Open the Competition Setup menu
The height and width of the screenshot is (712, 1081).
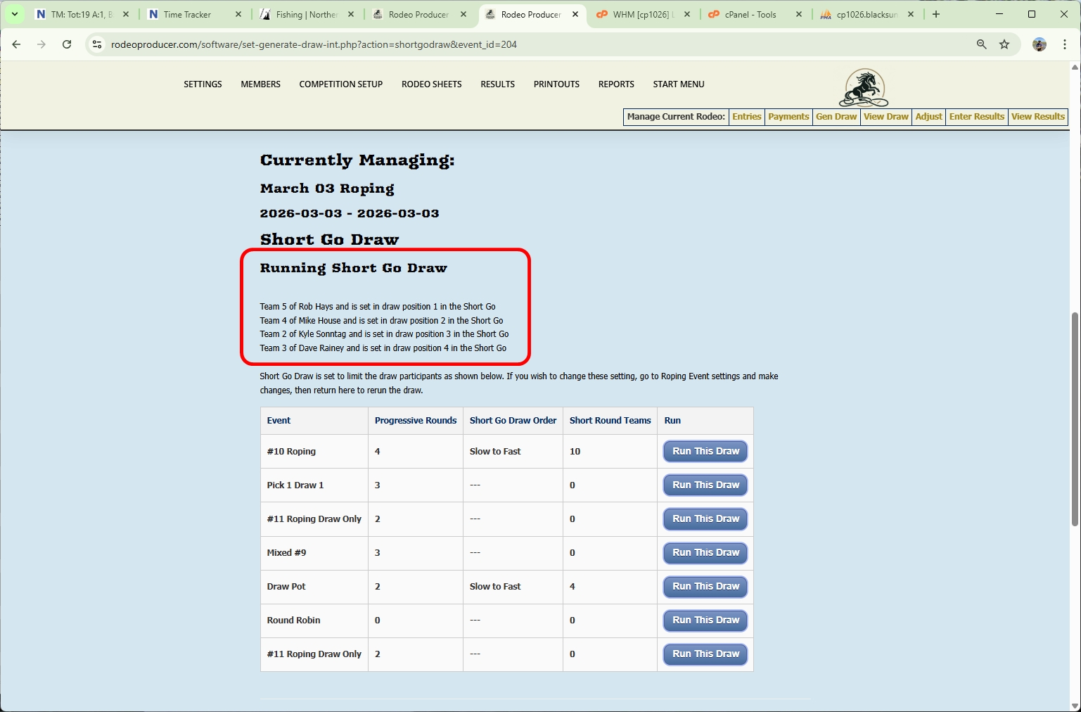tap(340, 84)
